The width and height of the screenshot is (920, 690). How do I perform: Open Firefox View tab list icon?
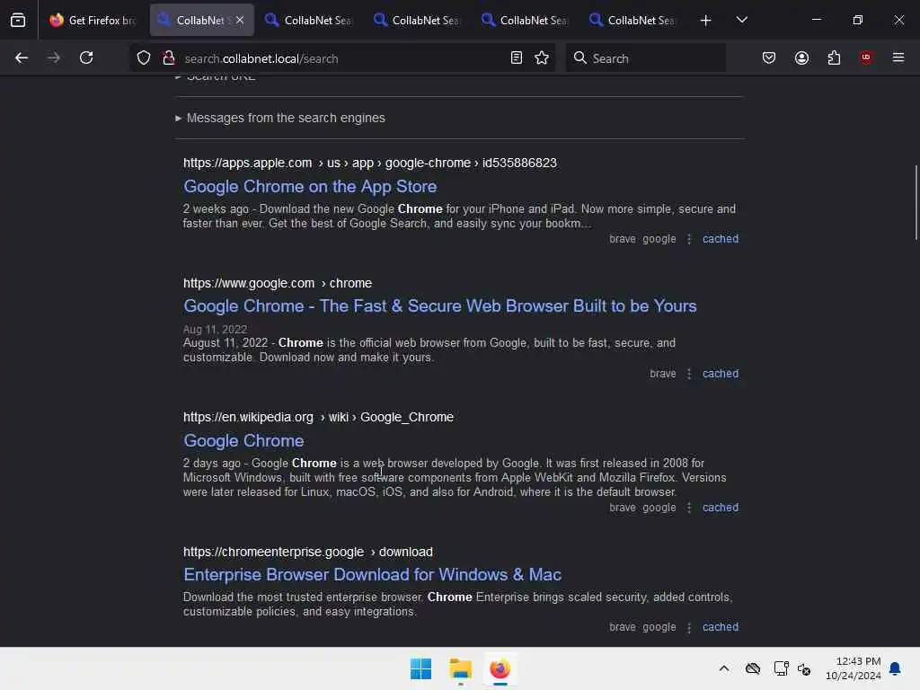[x=18, y=21]
